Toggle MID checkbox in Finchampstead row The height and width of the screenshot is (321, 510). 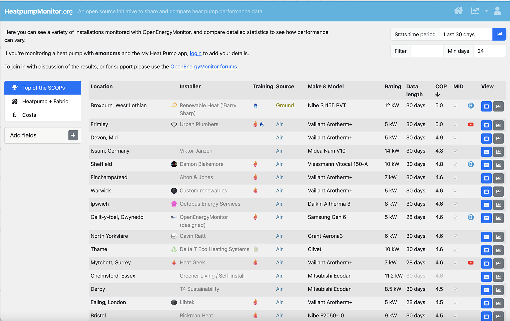pyautogui.click(x=455, y=178)
